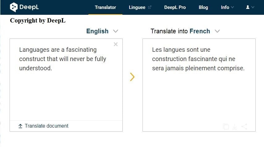Viewport: 264px width, 147px height.
Task: Expand the Translate into French dropdown
Action: [217, 31]
